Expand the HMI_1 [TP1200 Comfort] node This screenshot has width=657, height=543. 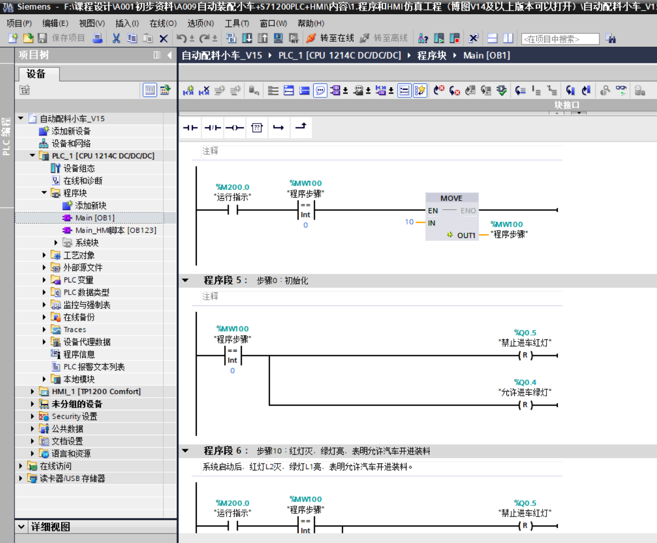pos(33,392)
